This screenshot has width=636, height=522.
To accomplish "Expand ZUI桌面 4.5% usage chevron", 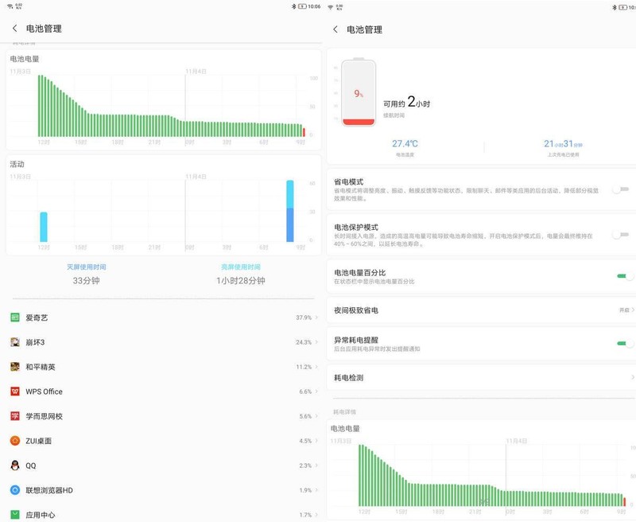I will (x=316, y=441).
